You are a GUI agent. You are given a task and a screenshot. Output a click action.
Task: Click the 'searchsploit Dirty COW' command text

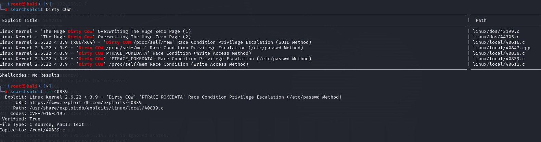(40, 10)
